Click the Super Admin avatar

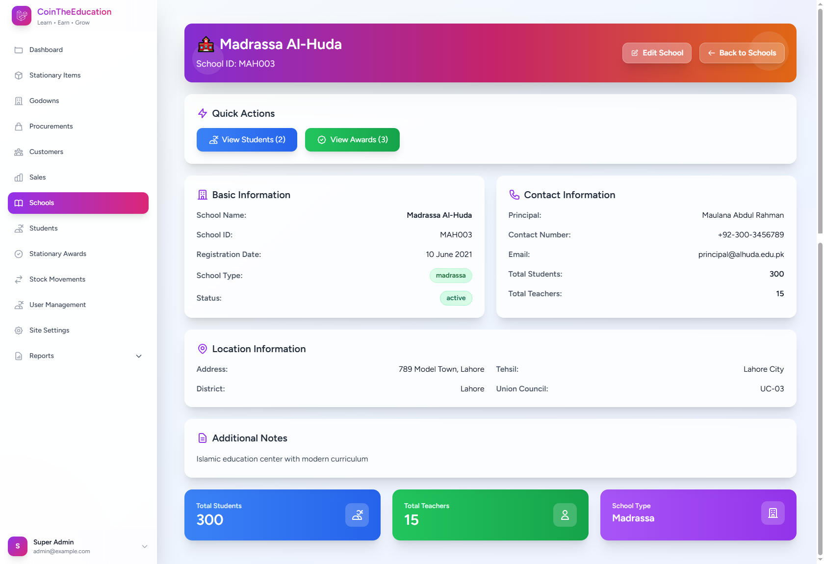click(x=18, y=546)
